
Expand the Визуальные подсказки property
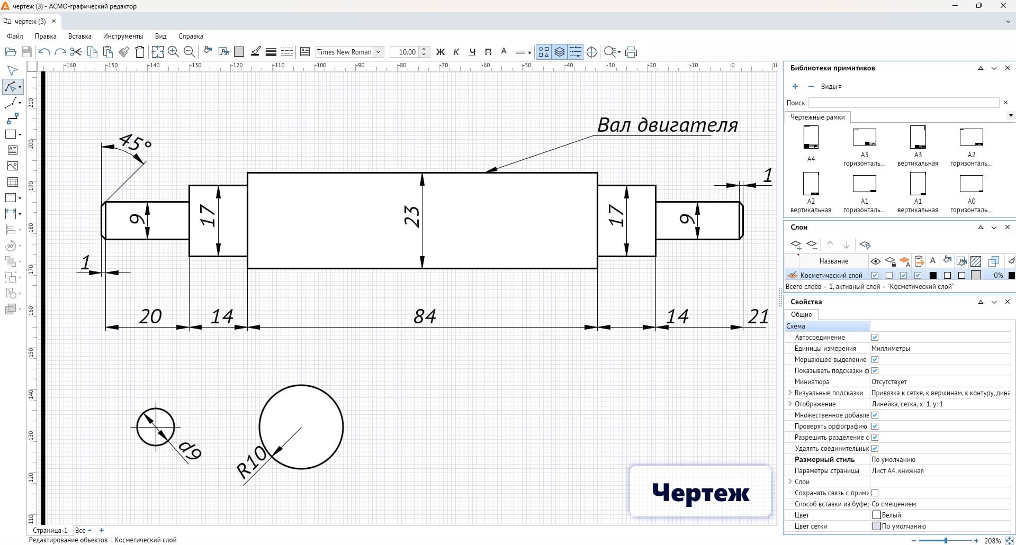[x=790, y=393]
